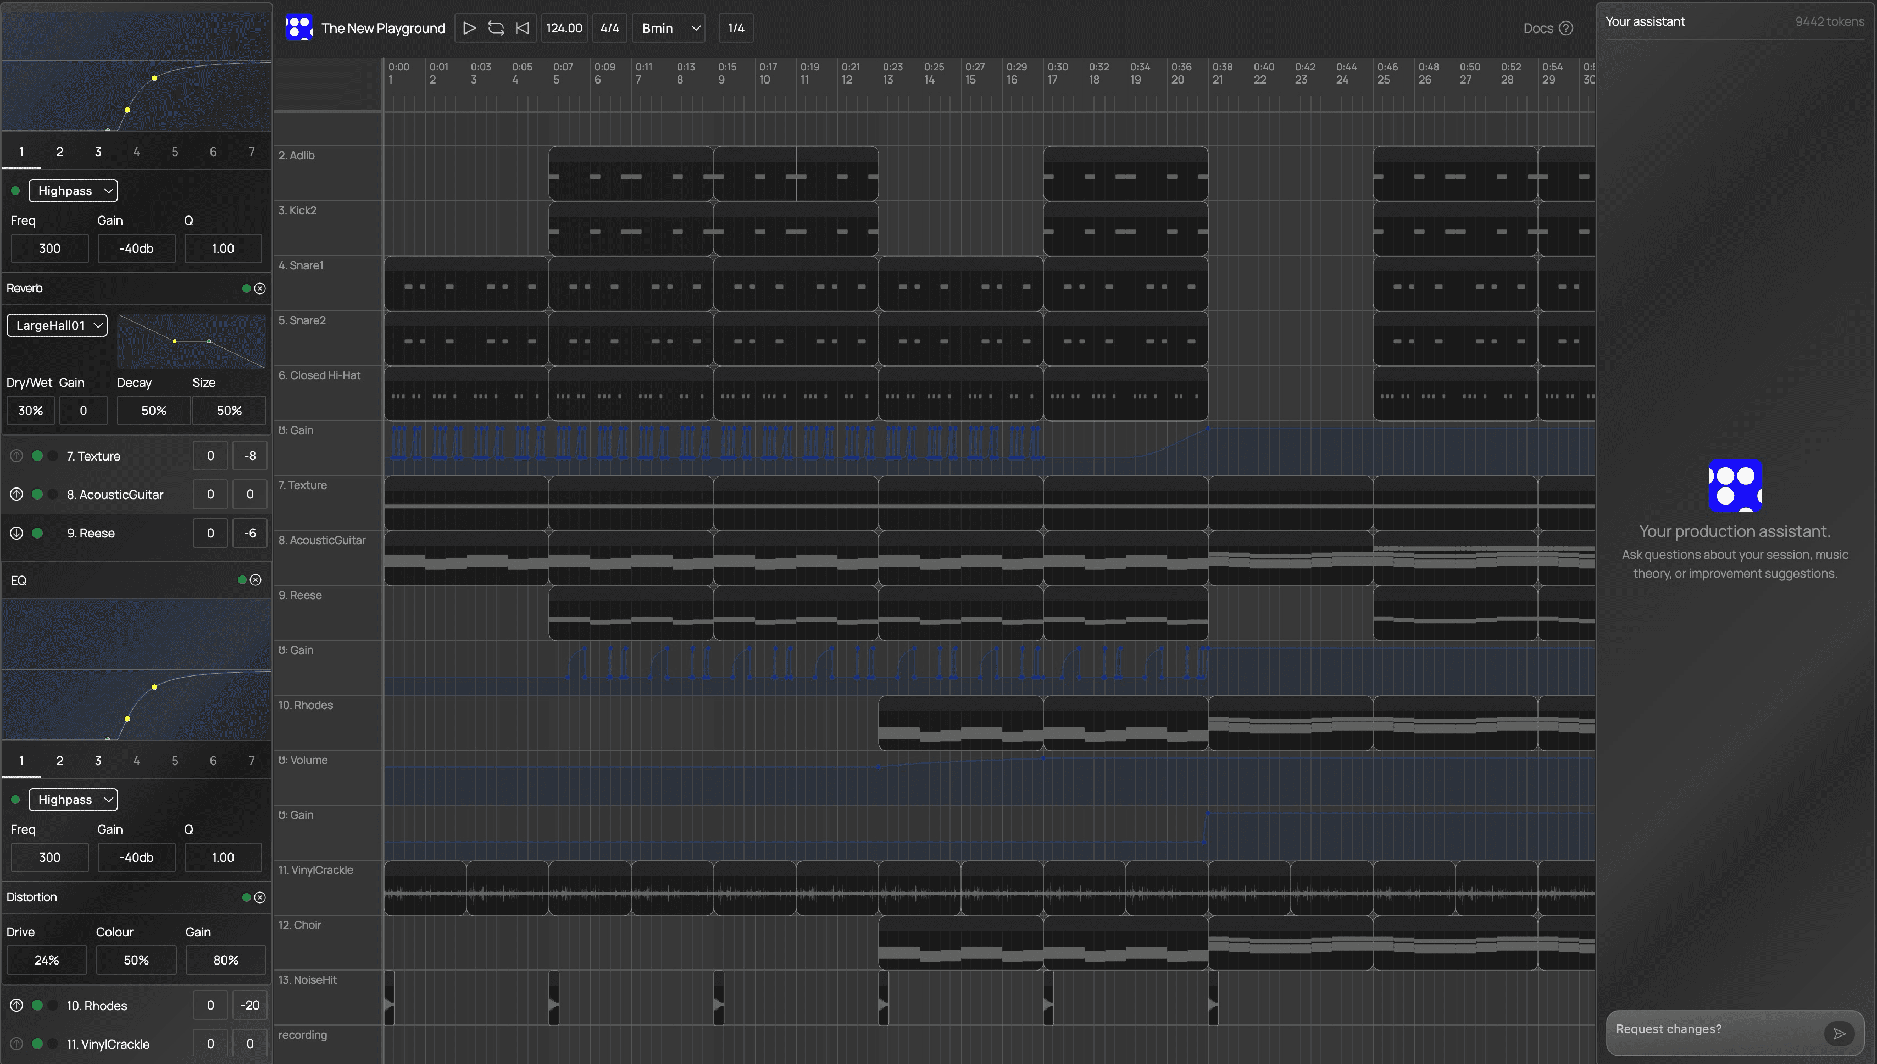Image resolution: width=1877 pixels, height=1064 pixels.
Task: Open the Bmin key selector dropdown
Action: pos(668,28)
